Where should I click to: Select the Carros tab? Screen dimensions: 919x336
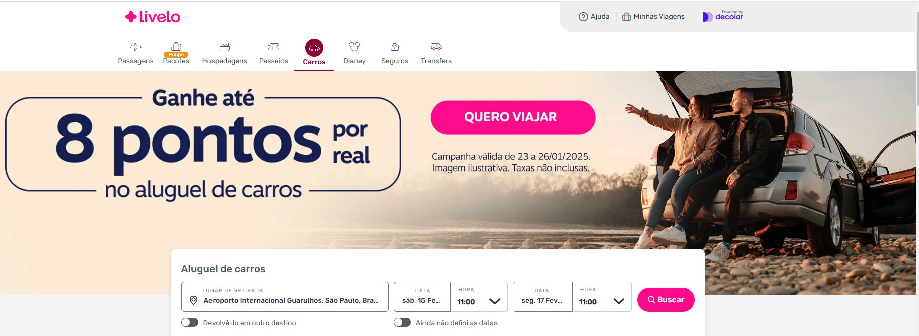314,53
